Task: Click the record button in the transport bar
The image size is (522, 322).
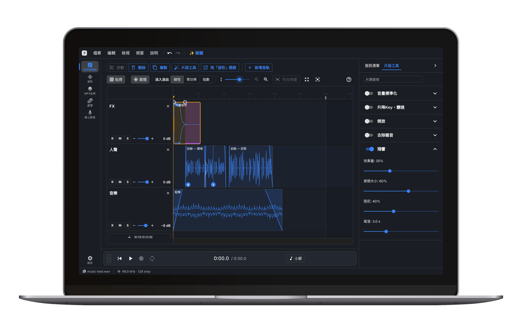Action: point(141,259)
